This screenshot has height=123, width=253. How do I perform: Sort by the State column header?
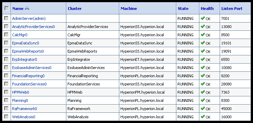tap(183, 9)
